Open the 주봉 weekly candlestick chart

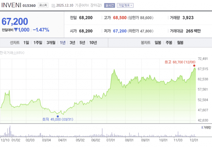169,42
